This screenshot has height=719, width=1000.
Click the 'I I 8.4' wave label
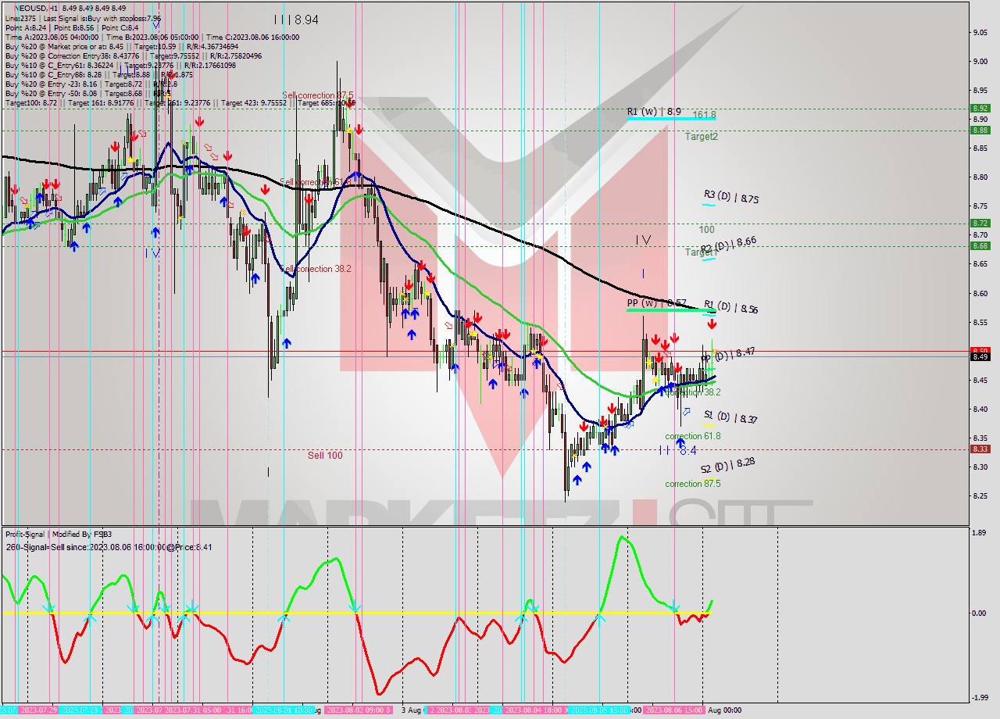point(677,450)
